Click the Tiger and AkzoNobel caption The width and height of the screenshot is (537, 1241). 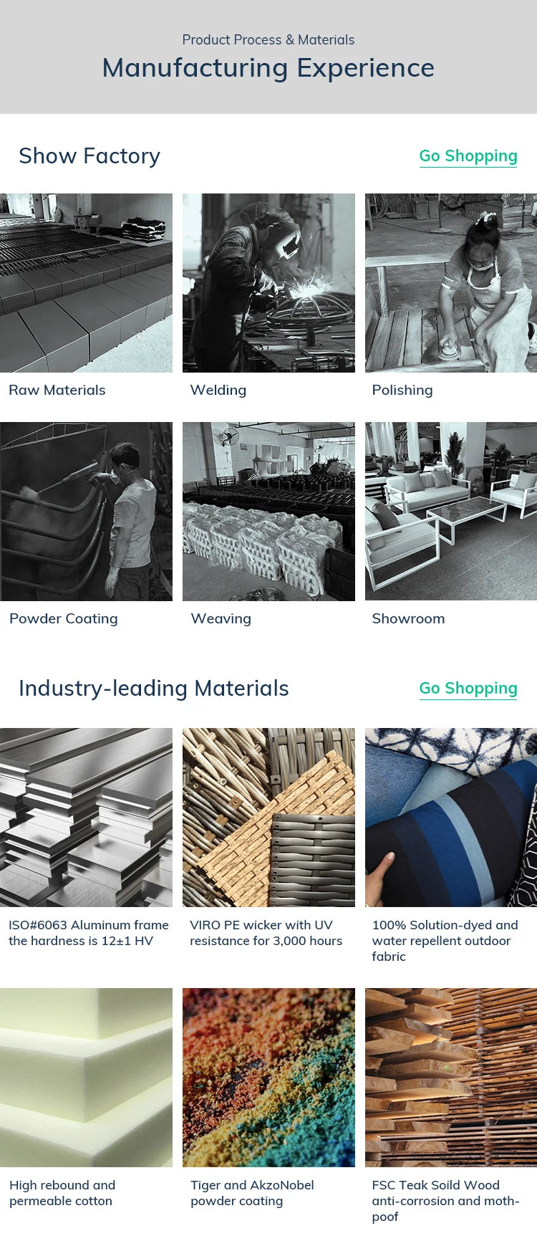pyautogui.click(x=252, y=1193)
